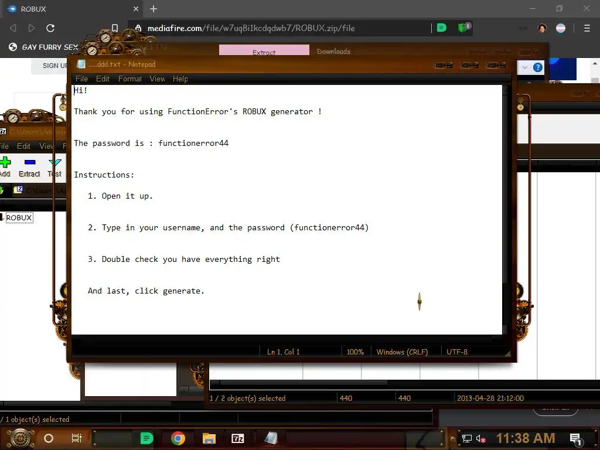Click the muted volume tray icon

click(x=480, y=438)
